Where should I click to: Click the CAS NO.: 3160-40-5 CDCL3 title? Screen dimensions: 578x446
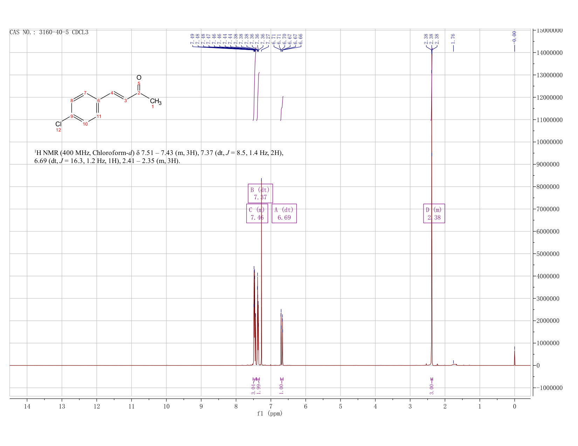[49, 33]
